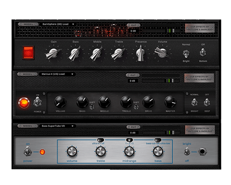
Task: Click the Treble knob on BurnSphere amp
Action: point(119,53)
